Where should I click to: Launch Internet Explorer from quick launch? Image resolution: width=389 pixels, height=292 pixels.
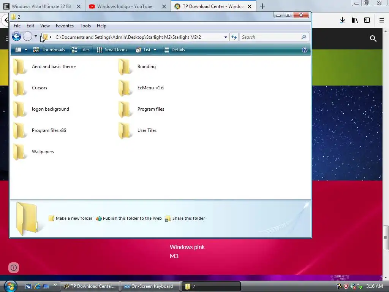[x=37, y=286]
